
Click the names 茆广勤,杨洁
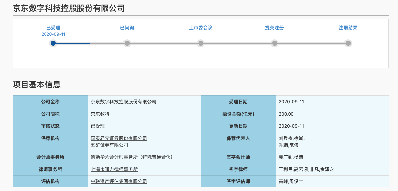[x=291, y=157]
